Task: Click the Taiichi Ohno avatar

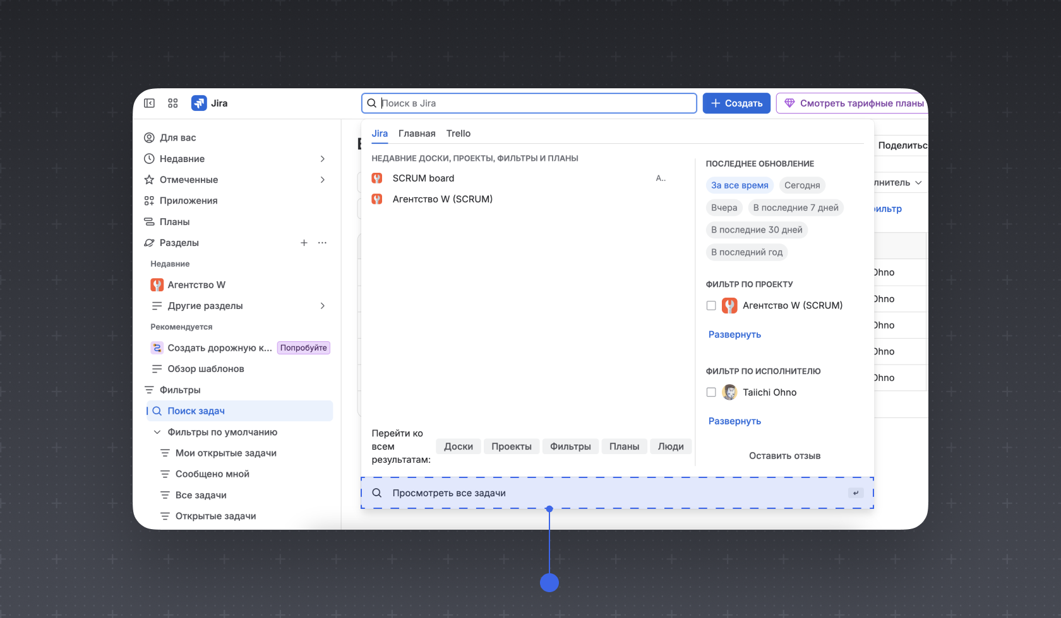Action: coord(729,392)
